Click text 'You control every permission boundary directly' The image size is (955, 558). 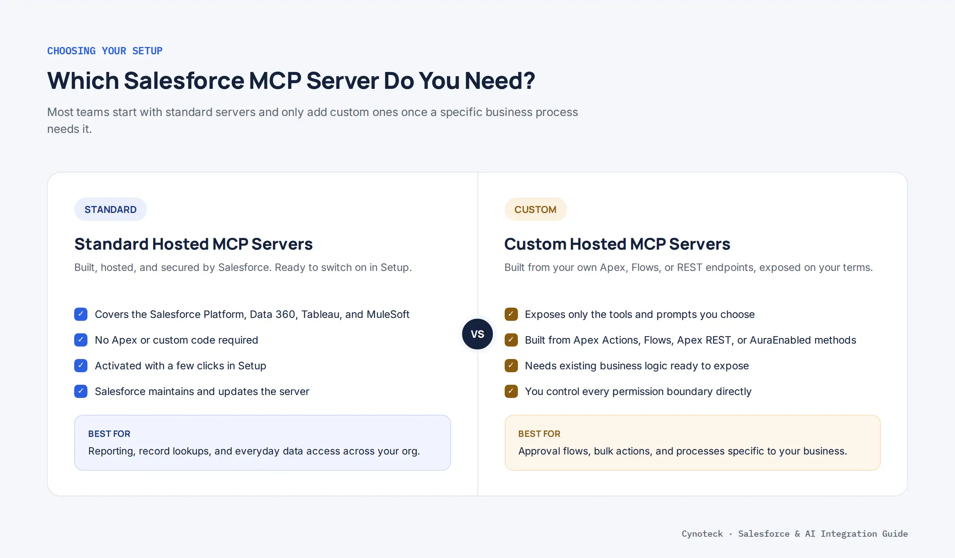click(x=638, y=392)
